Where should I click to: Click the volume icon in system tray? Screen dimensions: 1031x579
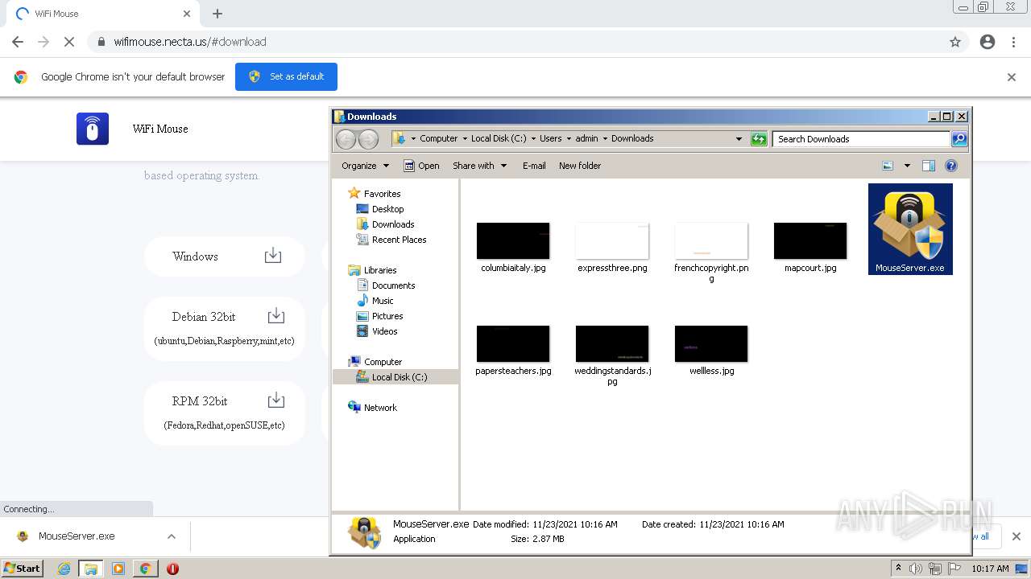(x=916, y=569)
